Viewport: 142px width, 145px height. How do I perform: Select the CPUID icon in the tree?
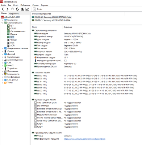point(8,28)
